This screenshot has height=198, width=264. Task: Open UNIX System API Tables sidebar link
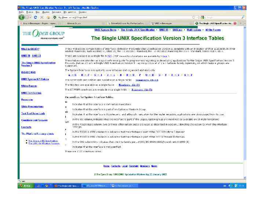click(x=35, y=79)
